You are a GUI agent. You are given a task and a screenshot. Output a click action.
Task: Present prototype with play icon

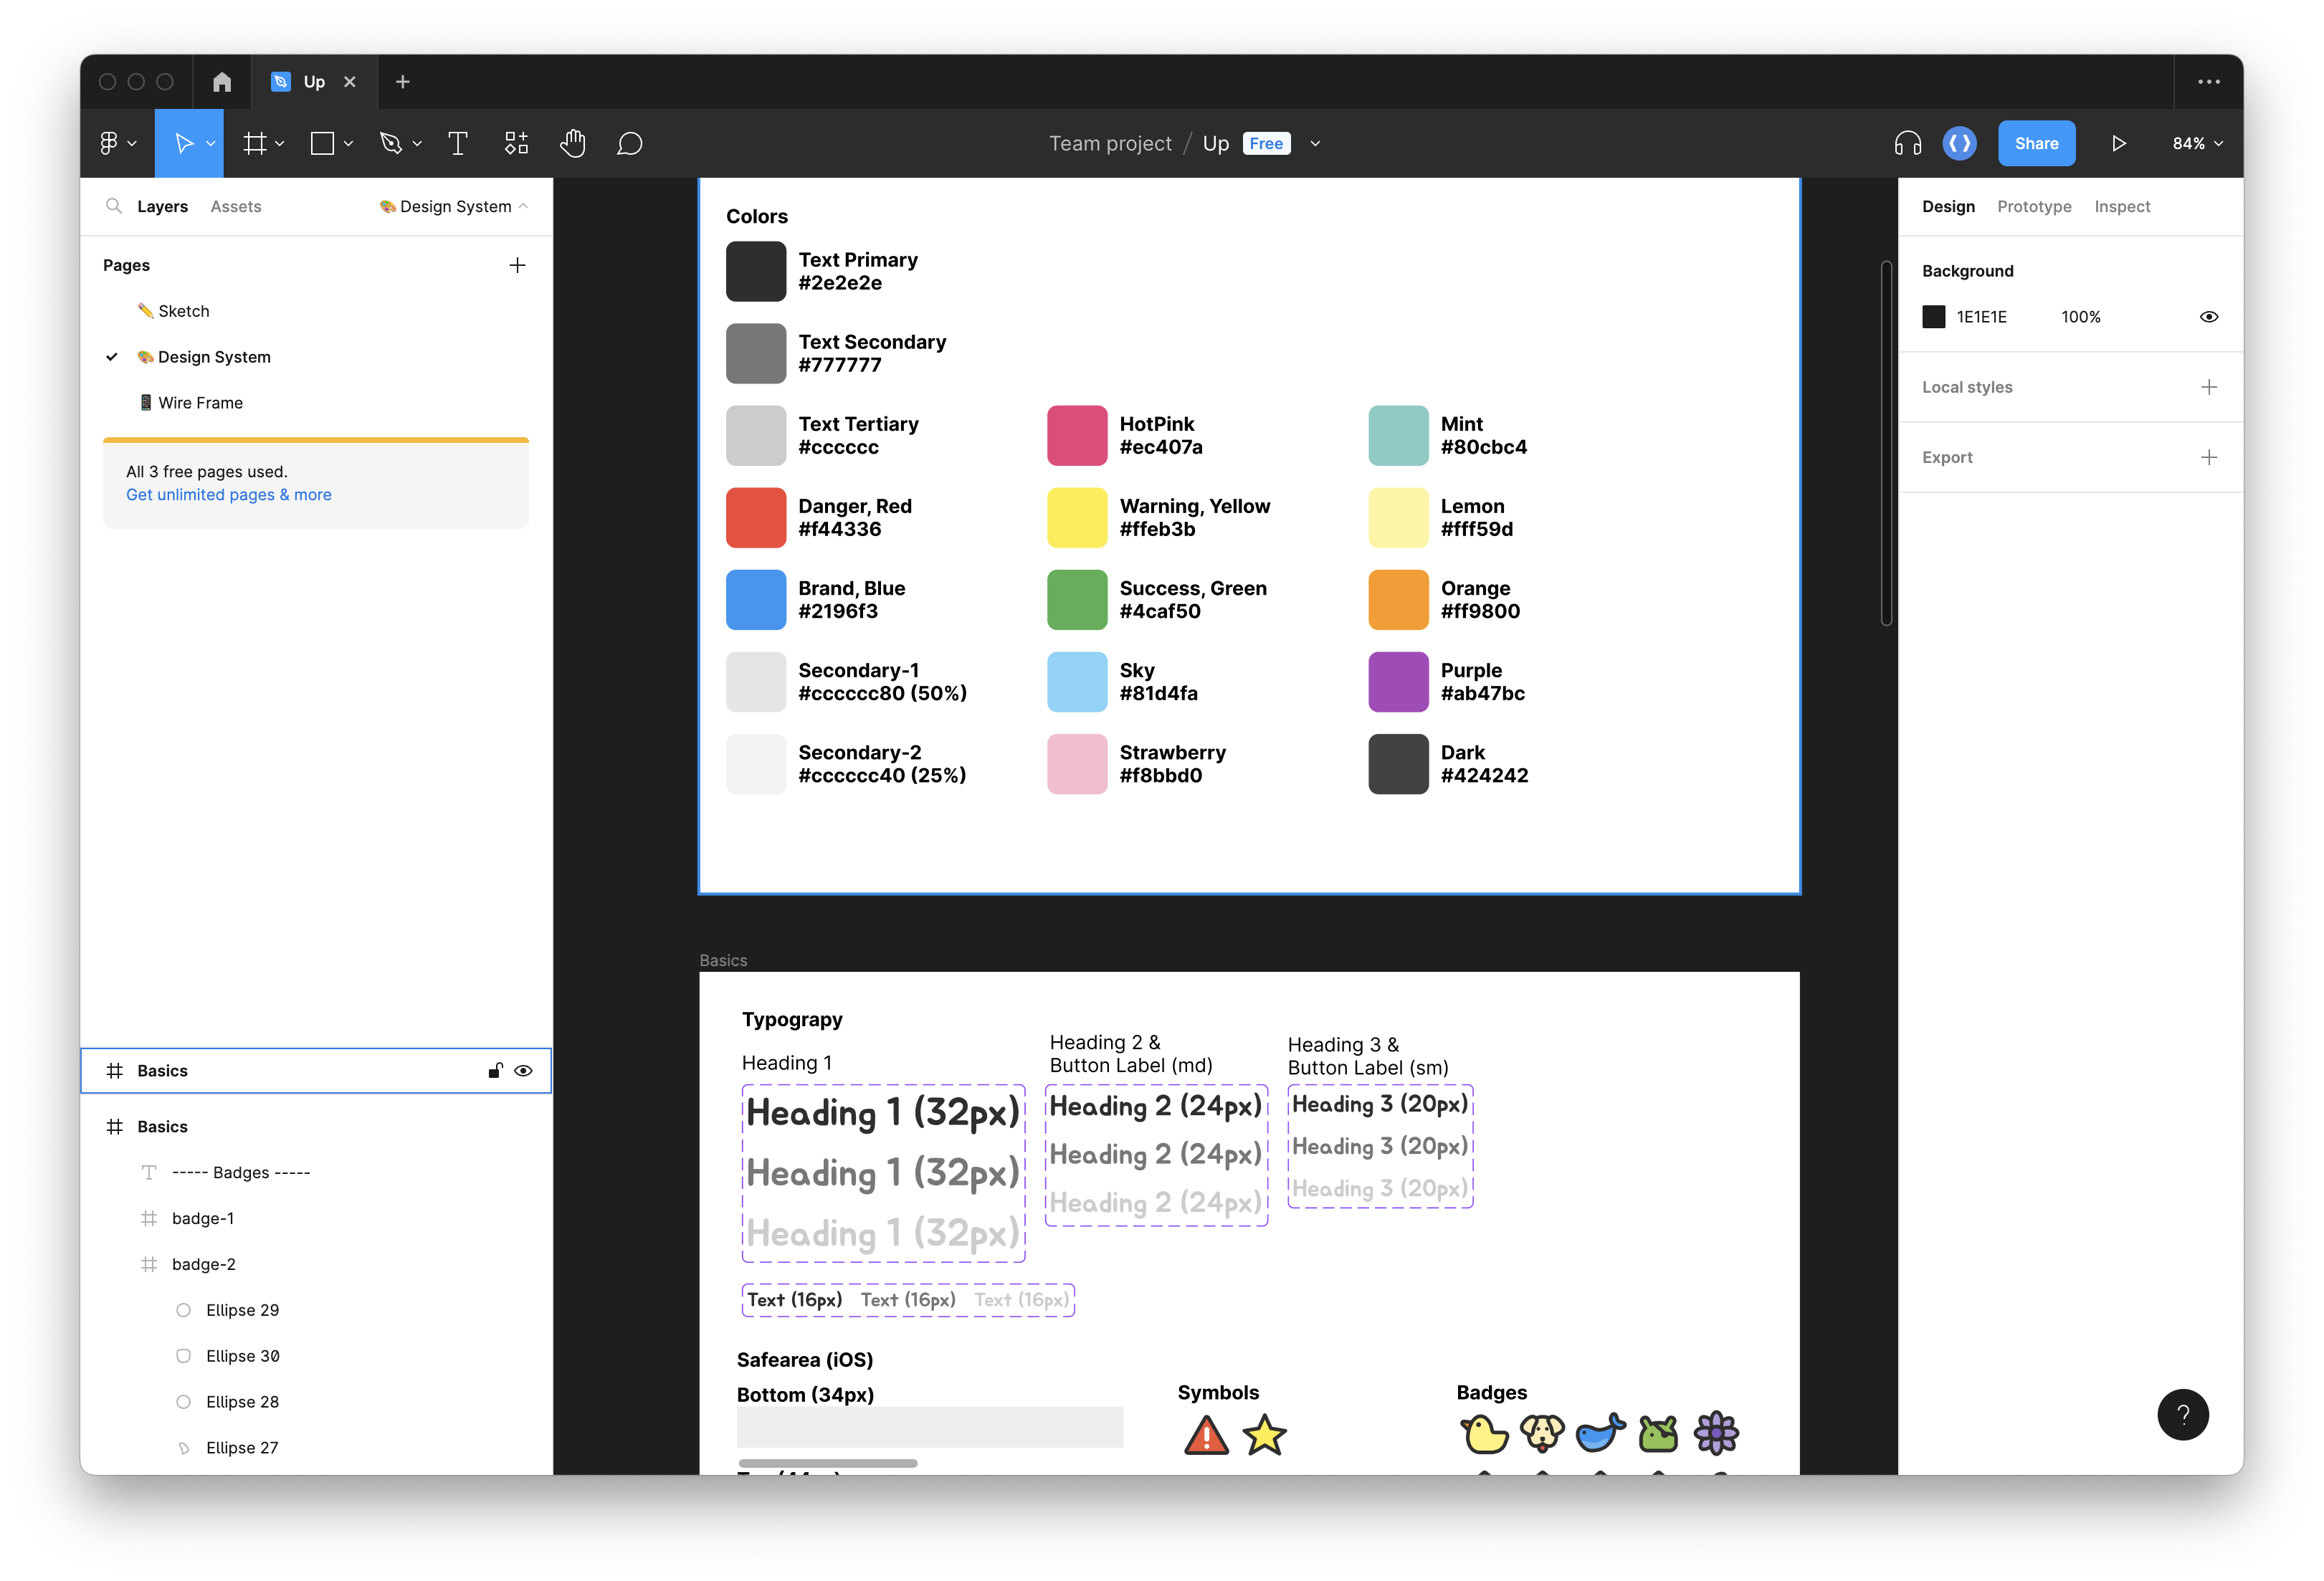(2118, 143)
